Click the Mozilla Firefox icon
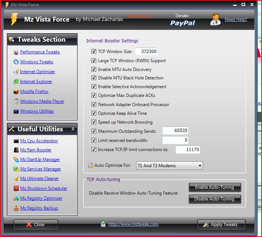This screenshot has height=237, width=262. coord(16,91)
